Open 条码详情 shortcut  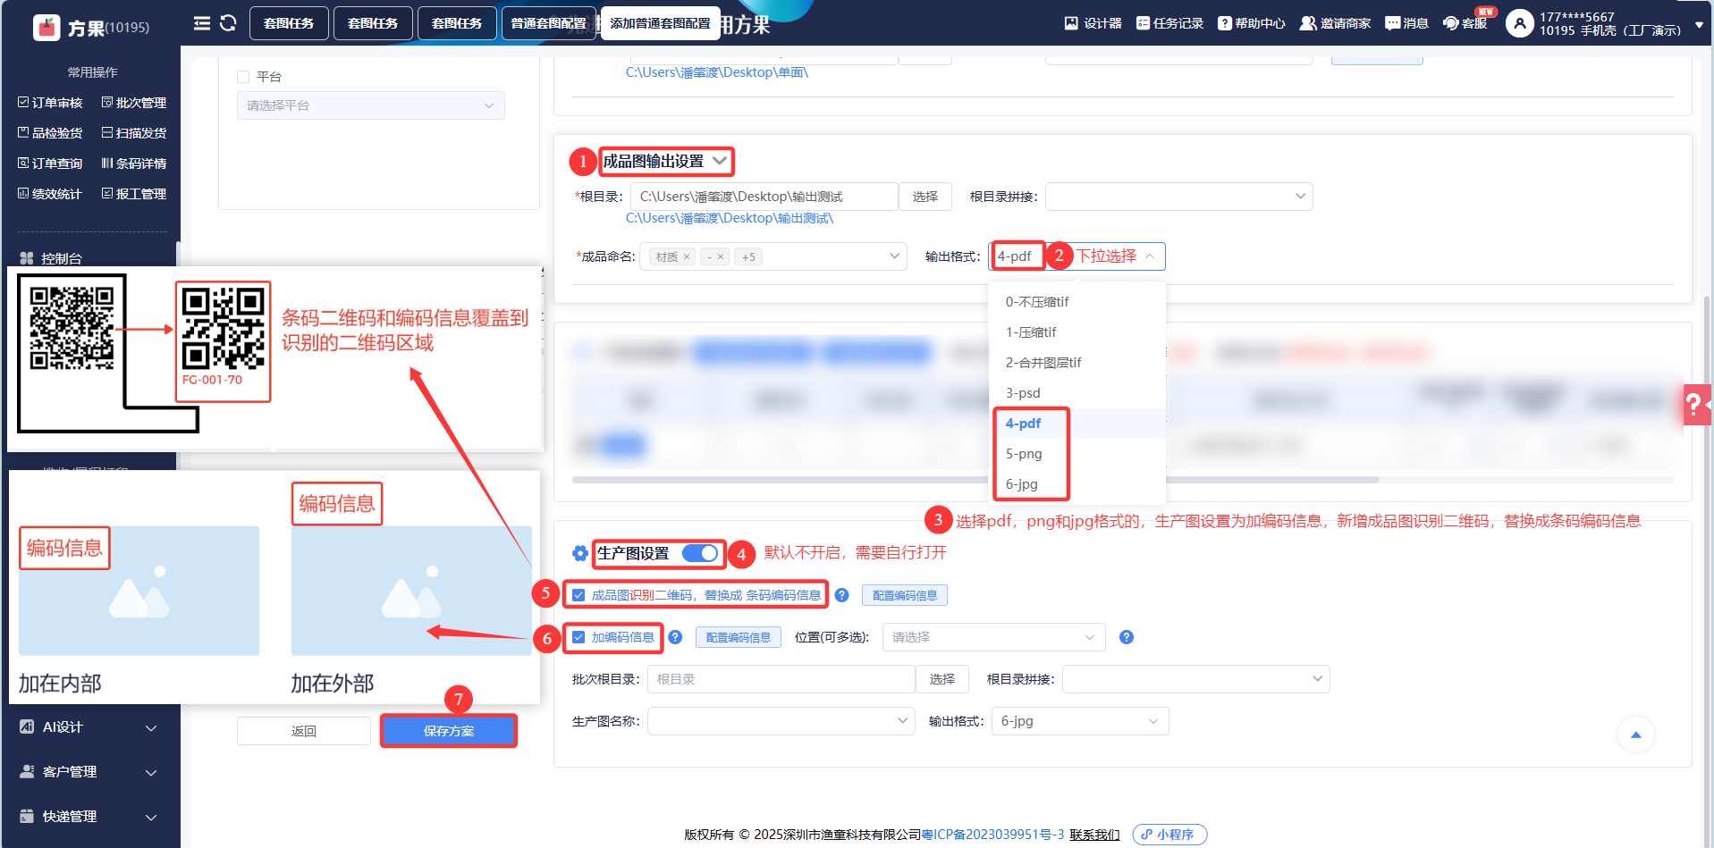[x=134, y=164]
